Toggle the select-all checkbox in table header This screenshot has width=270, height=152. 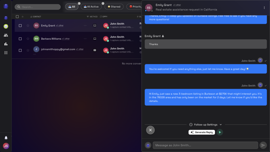17,16
